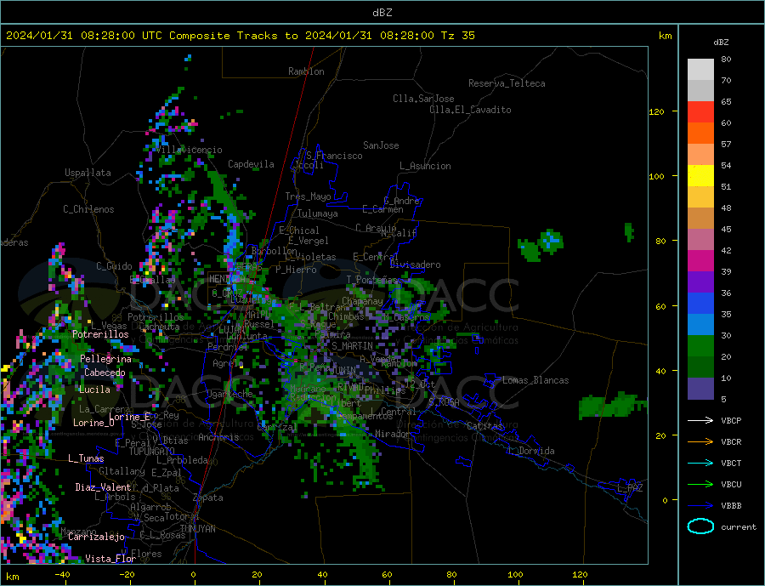Click the Uspallata place label
This screenshot has height=586, width=765.
point(88,173)
